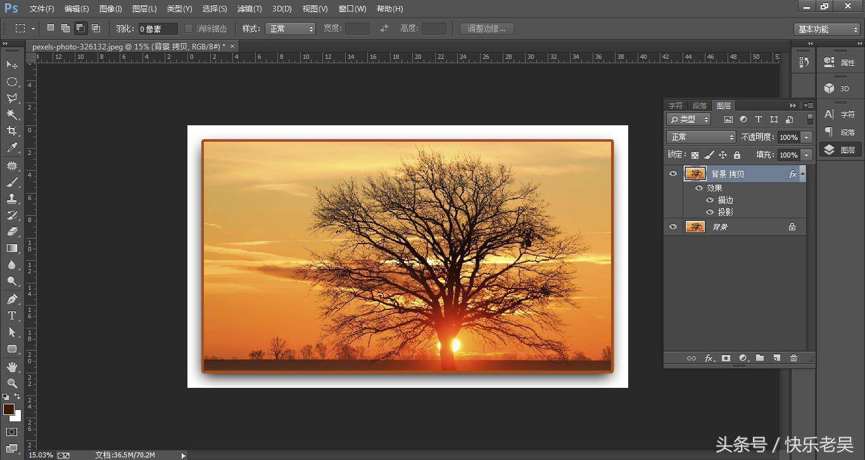Viewport: 865px width, 460px height.
Task: Open the 样式 dropdown set to 正常
Action: tap(291, 29)
